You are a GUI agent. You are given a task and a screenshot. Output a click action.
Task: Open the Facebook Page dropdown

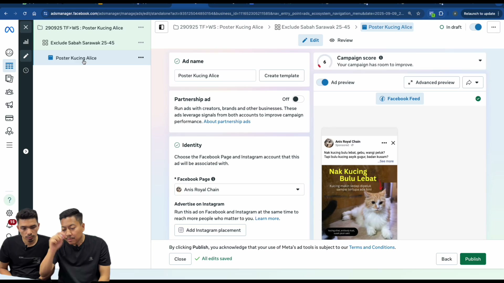click(x=239, y=189)
